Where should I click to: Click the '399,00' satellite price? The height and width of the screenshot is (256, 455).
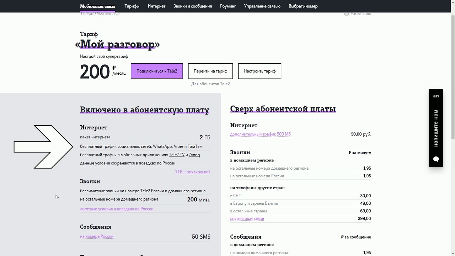[364, 219]
